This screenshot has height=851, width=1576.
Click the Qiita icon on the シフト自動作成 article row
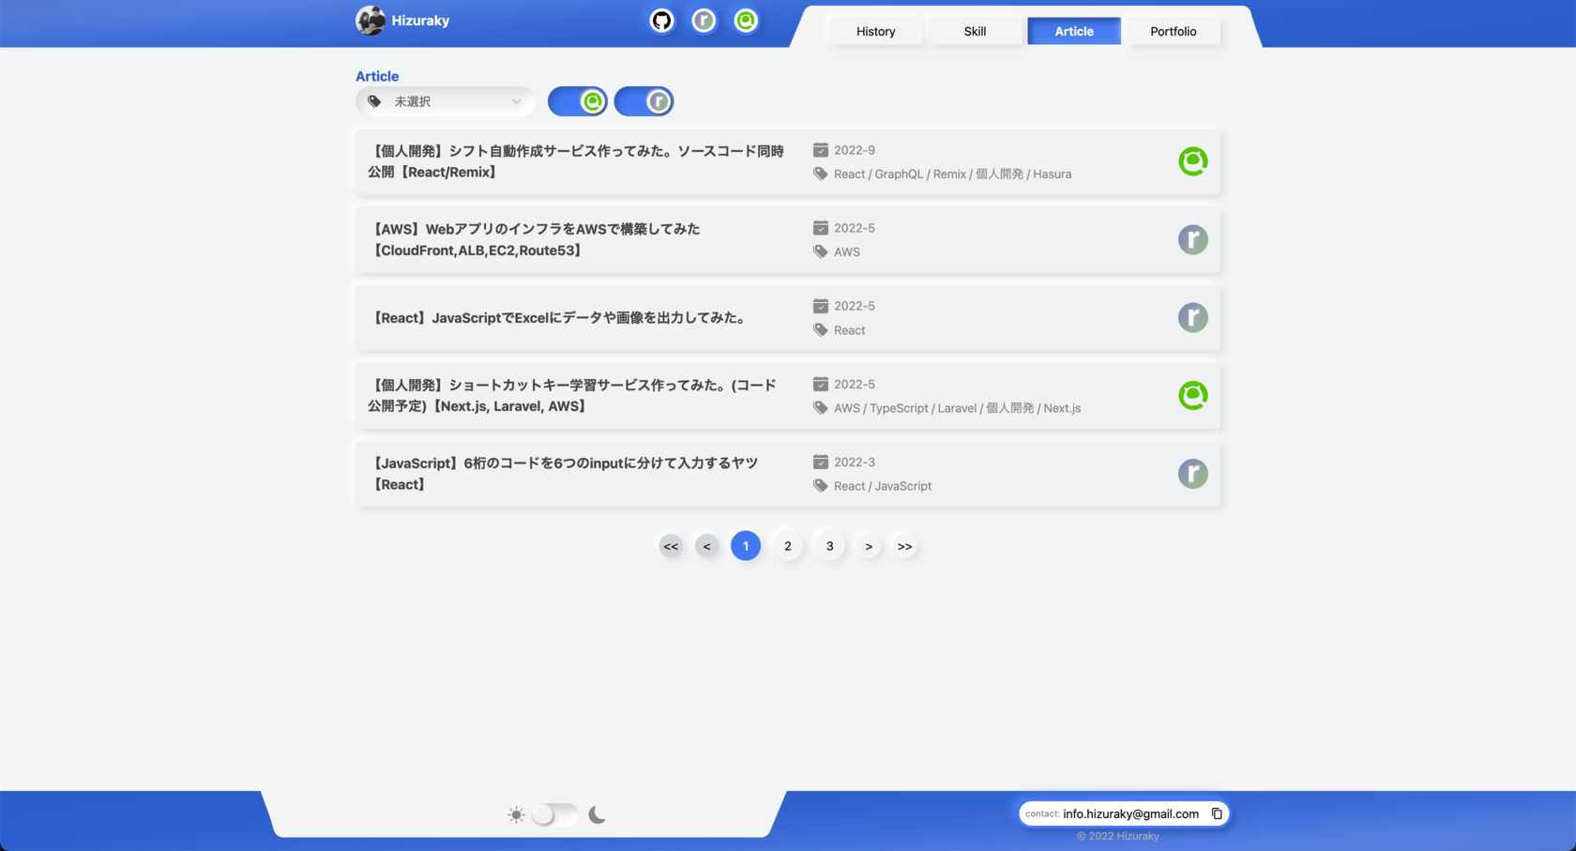1193,161
